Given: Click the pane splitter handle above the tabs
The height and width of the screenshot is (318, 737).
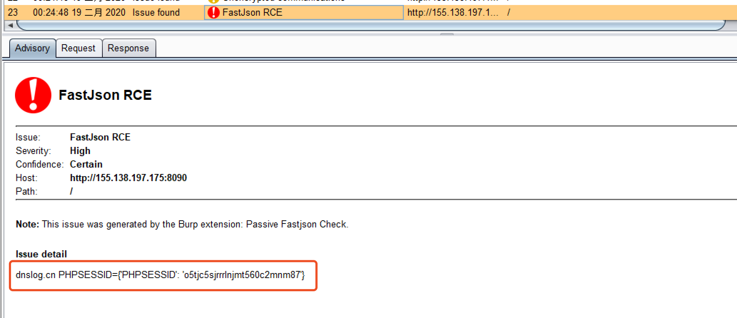Looking at the screenshot, I should click(x=447, y=34).
